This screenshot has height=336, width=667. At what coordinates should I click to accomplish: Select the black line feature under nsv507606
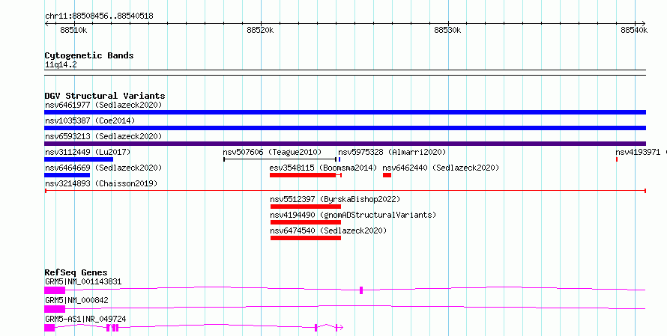pyautogui.click(x=280, y=159)
